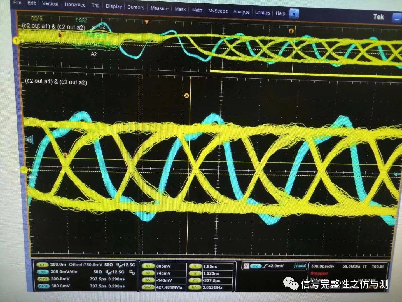Screen dimensions: 402x302
Task: Click the V1 value 885mV
Action: [163, 266]
